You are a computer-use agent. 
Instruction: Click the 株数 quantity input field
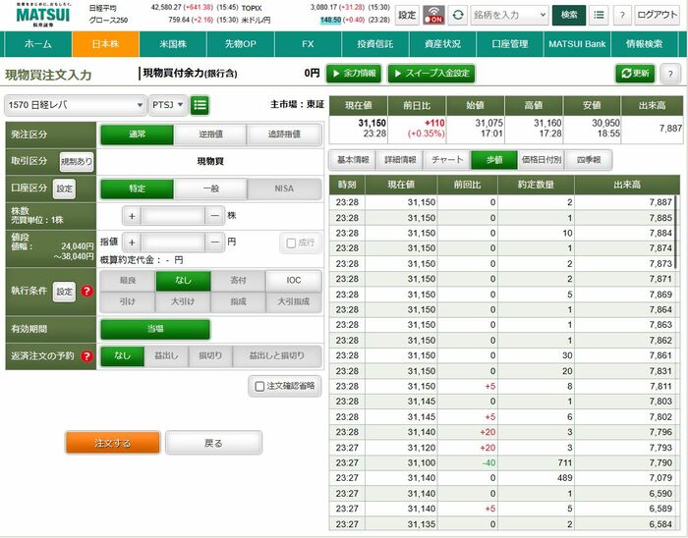[173, 216]
